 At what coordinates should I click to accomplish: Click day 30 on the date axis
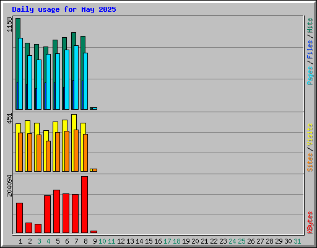[288, 241]
